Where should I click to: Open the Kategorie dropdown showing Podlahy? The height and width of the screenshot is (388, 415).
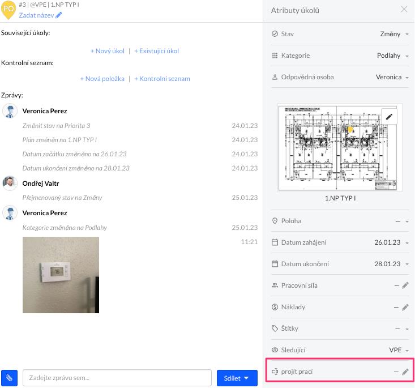point(393,56)
